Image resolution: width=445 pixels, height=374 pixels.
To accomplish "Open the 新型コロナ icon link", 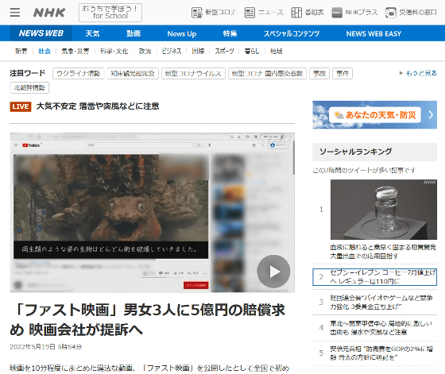I will pyautogui.click(x=214, y=13).
